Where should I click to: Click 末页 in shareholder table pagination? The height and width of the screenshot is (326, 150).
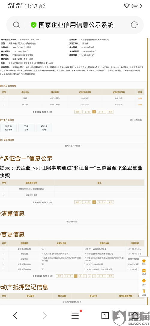pyautogui.click(x=110, y=112)
